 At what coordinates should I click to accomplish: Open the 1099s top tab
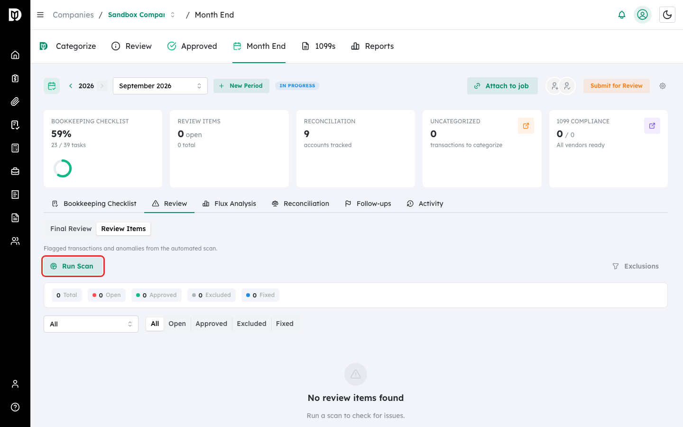coord(319,46)
